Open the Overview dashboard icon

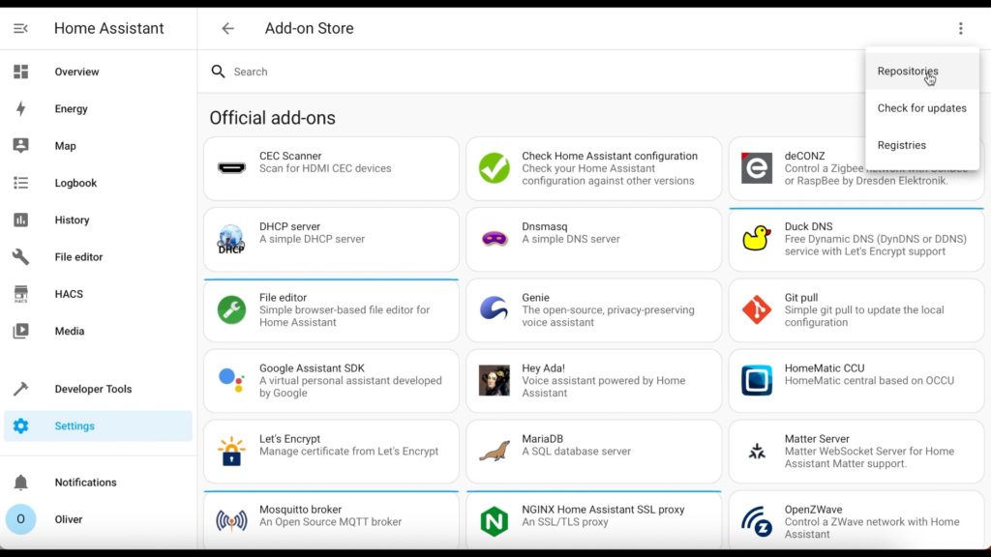21,72
